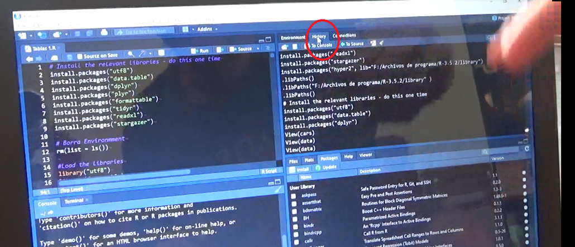Select history line install.packages("stargazer")
The height and width of the screenshot is (247, 575).
323,62
